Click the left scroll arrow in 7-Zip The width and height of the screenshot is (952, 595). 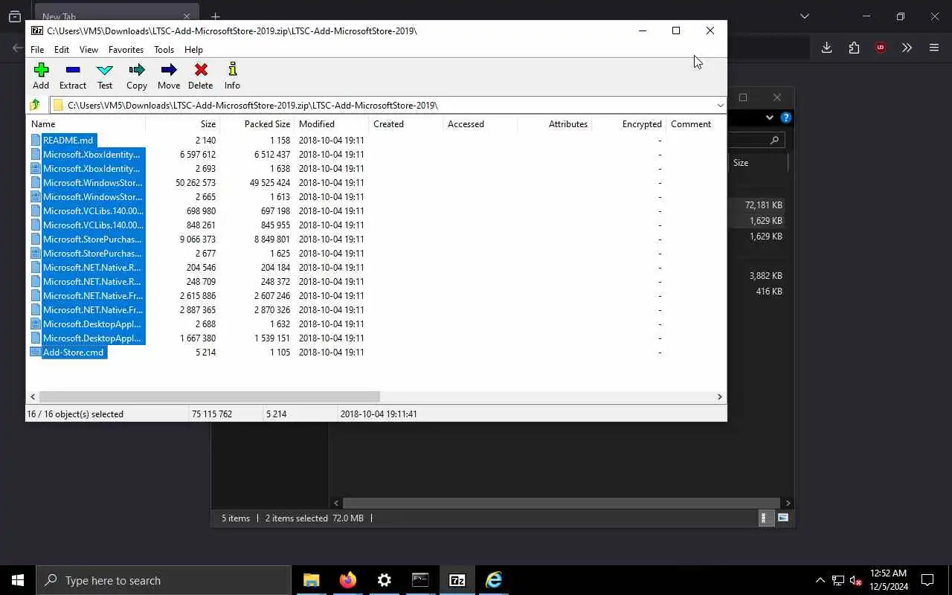click(33, 396)
